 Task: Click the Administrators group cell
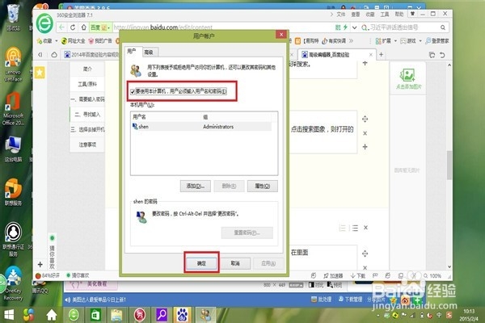(218, 127)
